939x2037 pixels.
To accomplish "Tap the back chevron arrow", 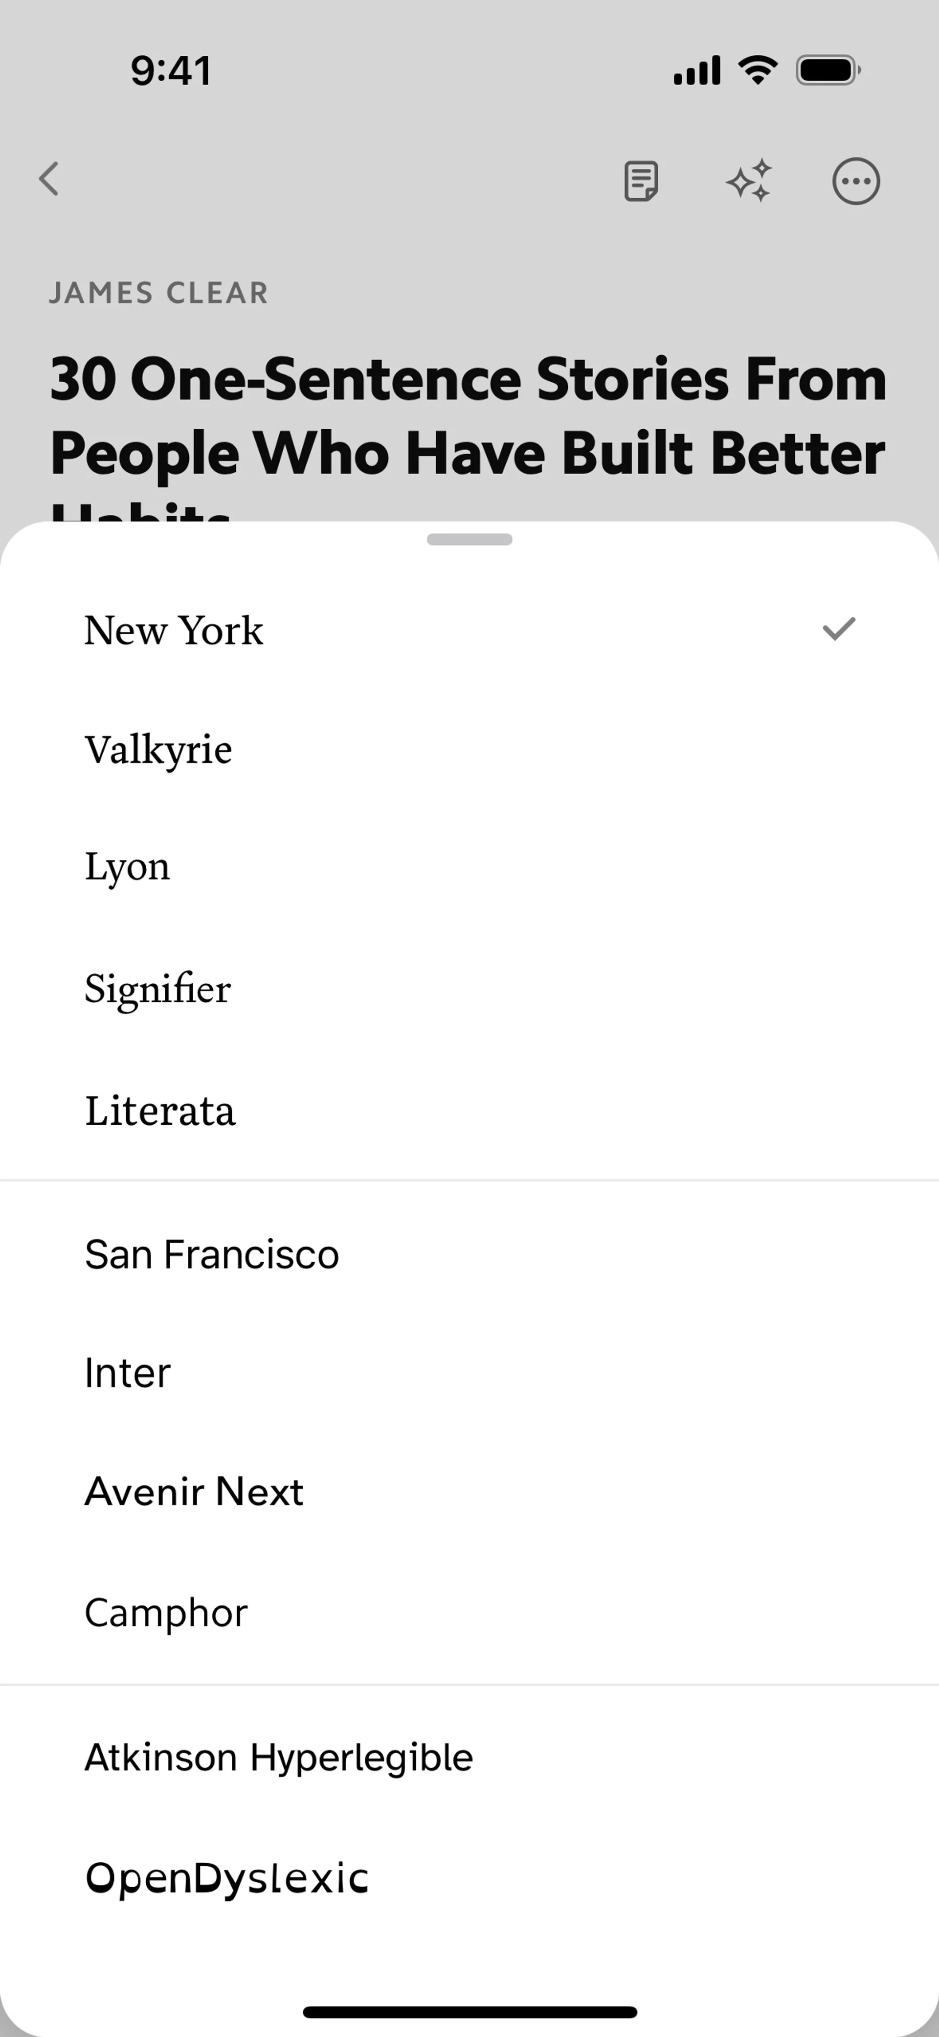I will click(49, 179).
